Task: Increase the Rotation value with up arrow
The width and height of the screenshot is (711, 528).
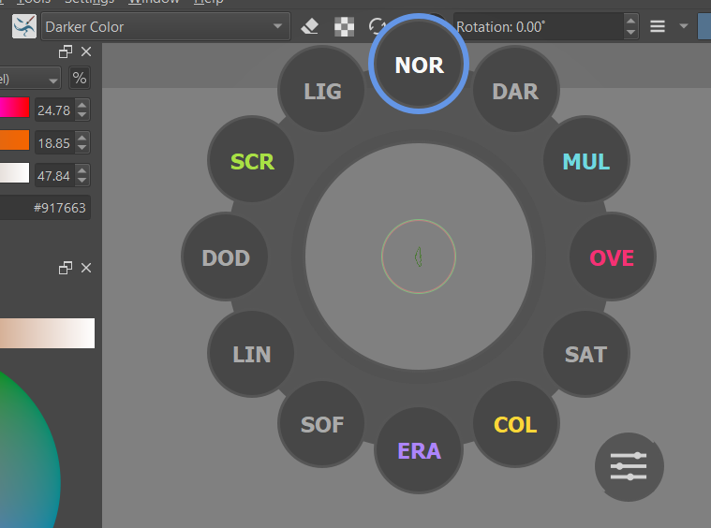Action: (630, 21)
